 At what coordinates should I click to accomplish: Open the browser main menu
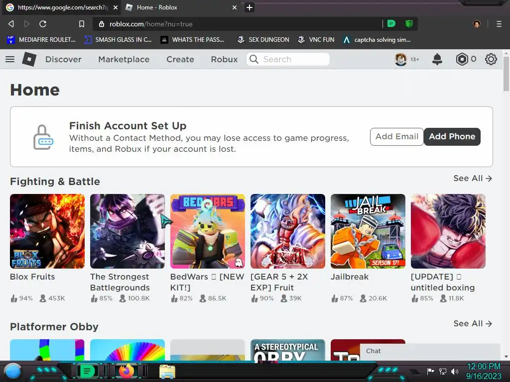(499, 24)
